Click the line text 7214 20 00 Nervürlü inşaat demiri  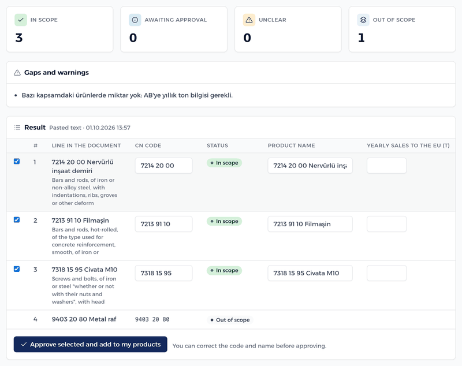83,166
